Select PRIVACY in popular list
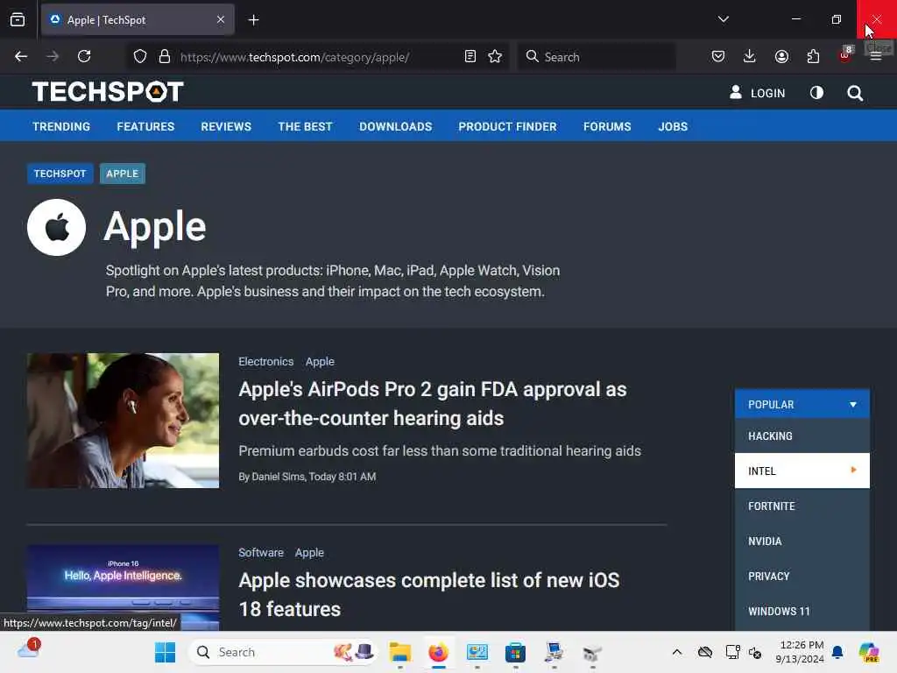Screen dimensions: 897x673 coord(802,577)
